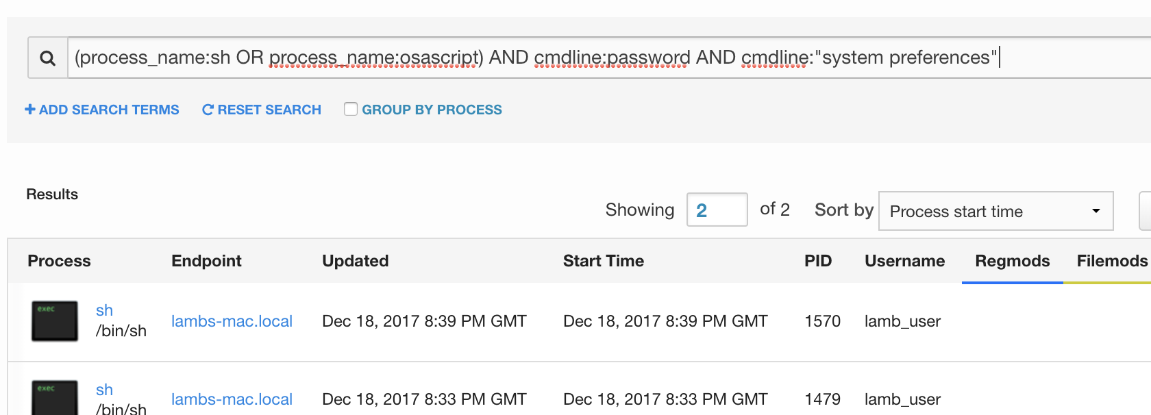
Task: Open lambs-mac.local endpoint in first row
Action: [x=232, y=321]
